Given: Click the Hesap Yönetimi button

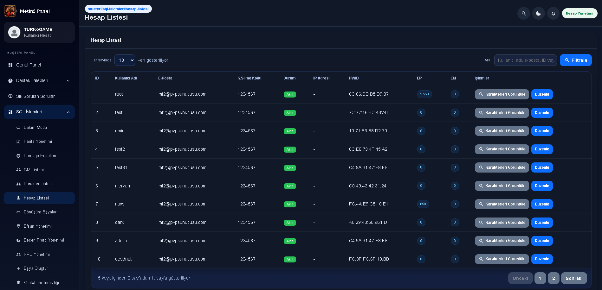Looking at the screenshot, I should click(579, 13).
